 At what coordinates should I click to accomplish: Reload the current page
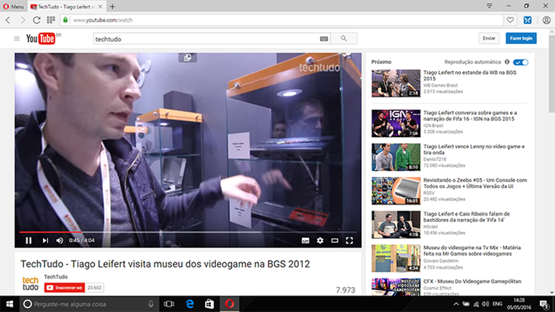(37, 20)
